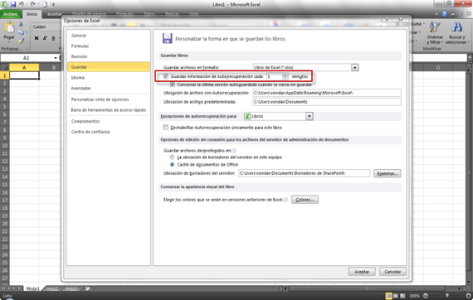Click the Copy icon in Portapapeles group
The image size is (473, 300).
[x=21, y=32]
